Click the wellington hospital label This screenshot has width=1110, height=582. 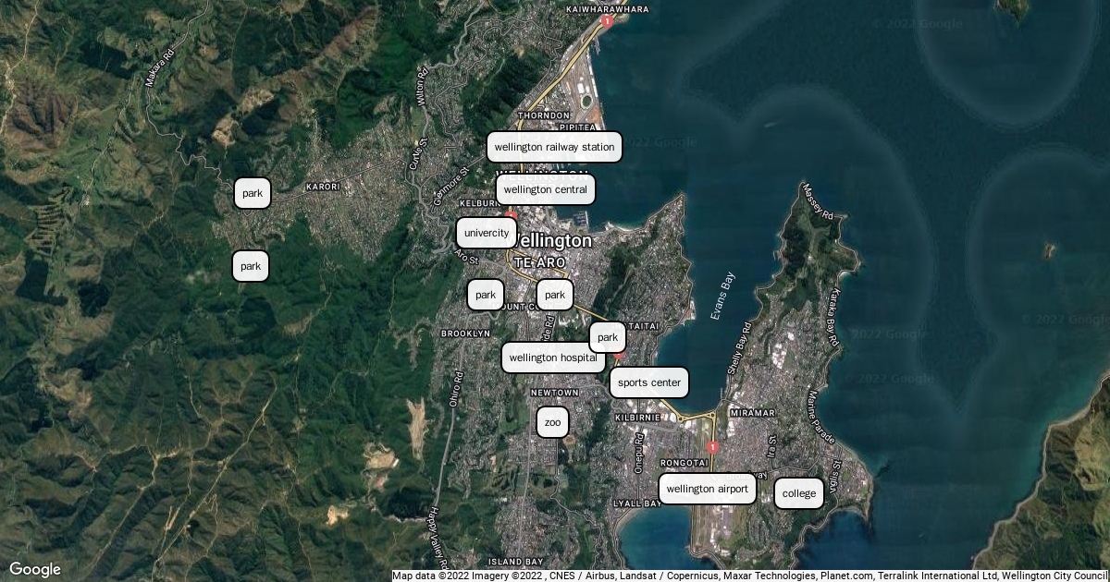[553, 357]
